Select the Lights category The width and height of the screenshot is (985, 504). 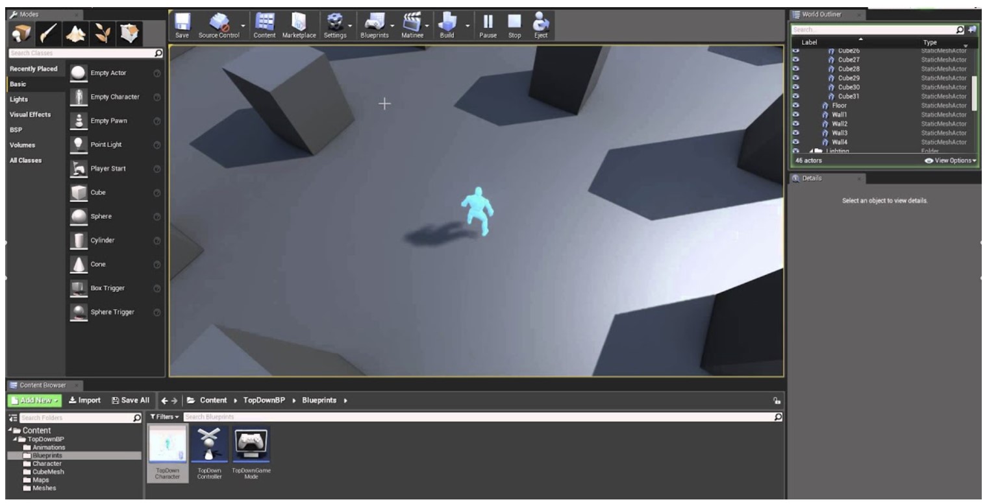[19, 99]
